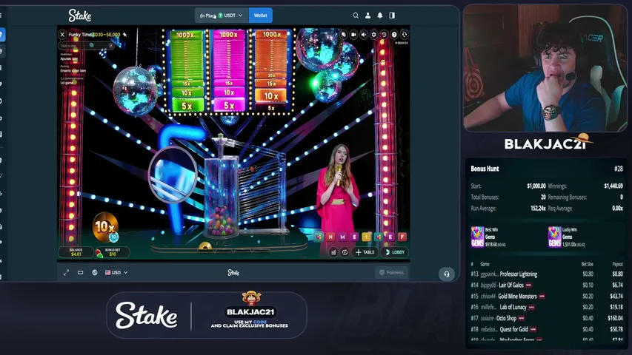632x355 pixels.
Task: Select the 10x gold chip
Action: coord(105,227)
